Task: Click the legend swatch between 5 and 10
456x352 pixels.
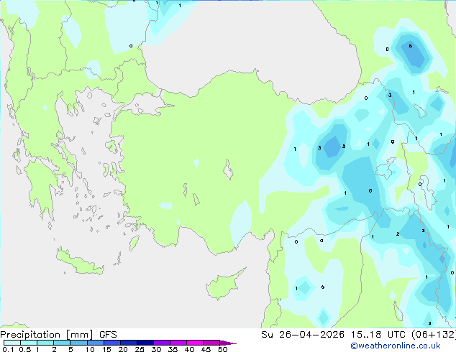Action: pos(78,343)
